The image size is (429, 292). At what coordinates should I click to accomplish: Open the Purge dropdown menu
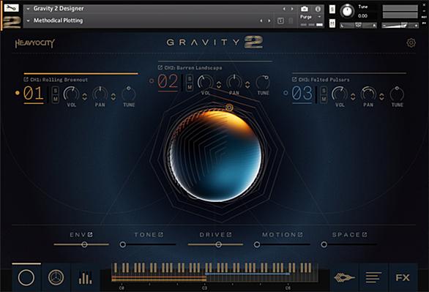coord(310,17)
